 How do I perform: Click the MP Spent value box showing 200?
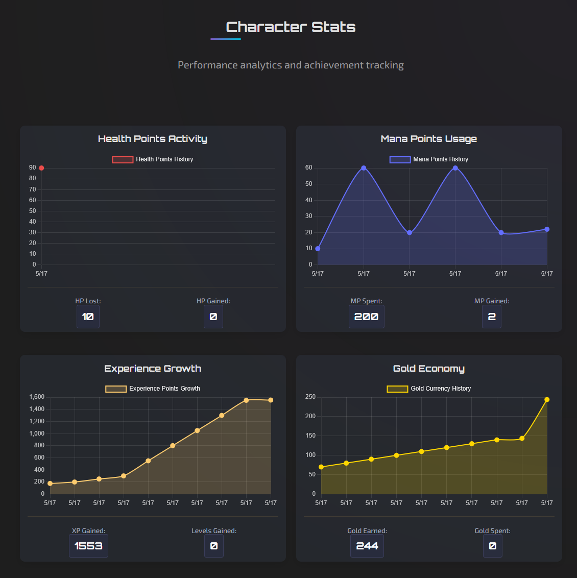tap(366, 317)
